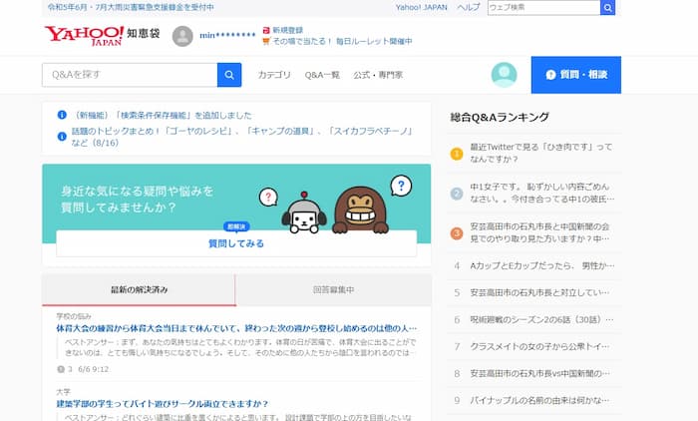Click the 質問・相談 blue button

coord(576,75)
